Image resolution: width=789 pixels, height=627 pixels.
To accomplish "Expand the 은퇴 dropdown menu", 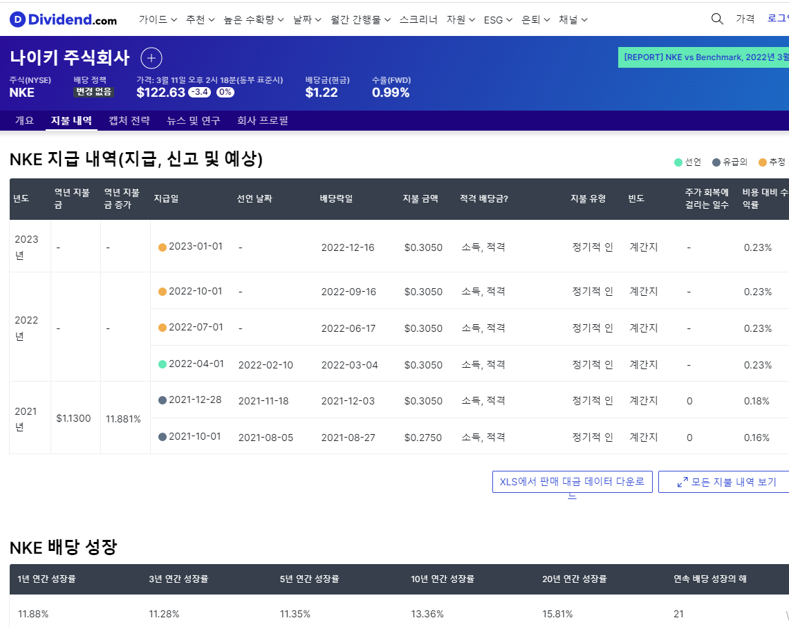I will click(x=535, y=19).
